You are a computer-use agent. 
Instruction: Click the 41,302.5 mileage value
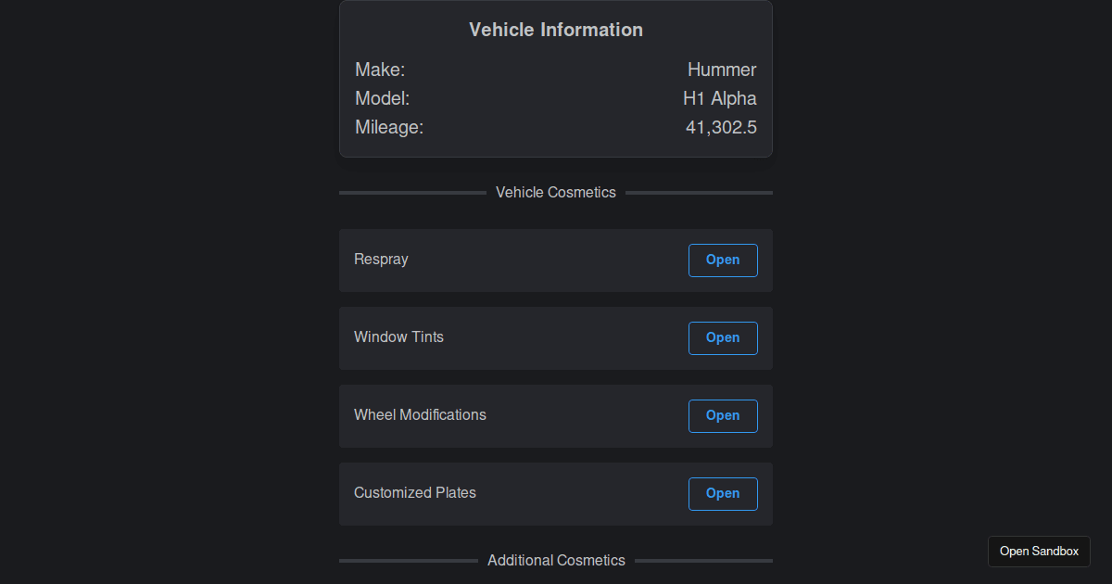(x=721, y=127)
